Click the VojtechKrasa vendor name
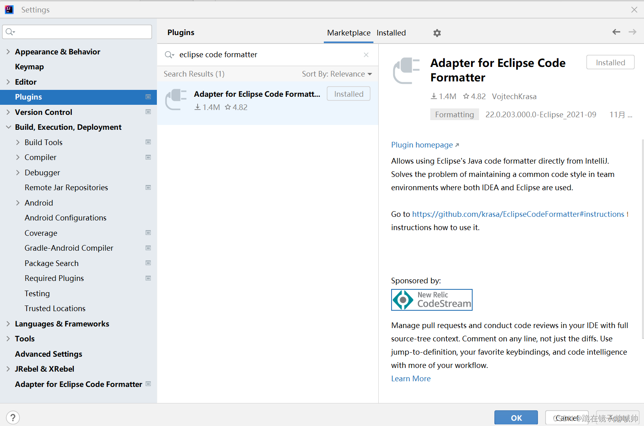The height and width of the screenshot is (426, 644). pyautogui.click(x=514, y=96)
